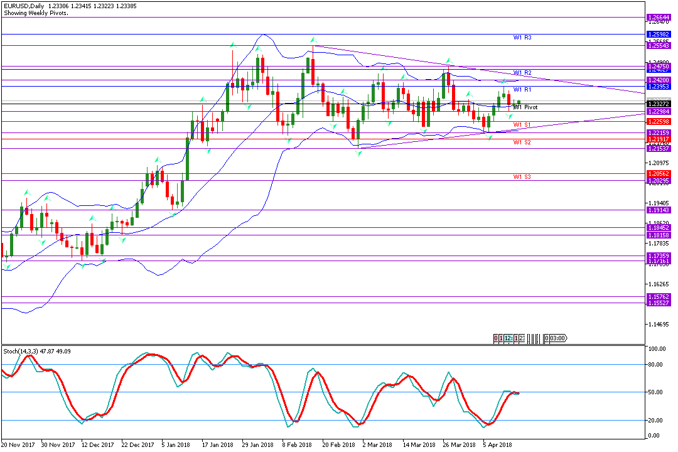Select the W1 S3 support label

pos(522,177)
